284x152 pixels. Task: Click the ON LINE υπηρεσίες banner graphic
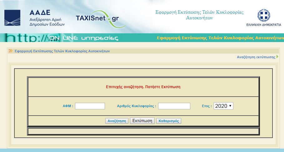click(62, 38)
